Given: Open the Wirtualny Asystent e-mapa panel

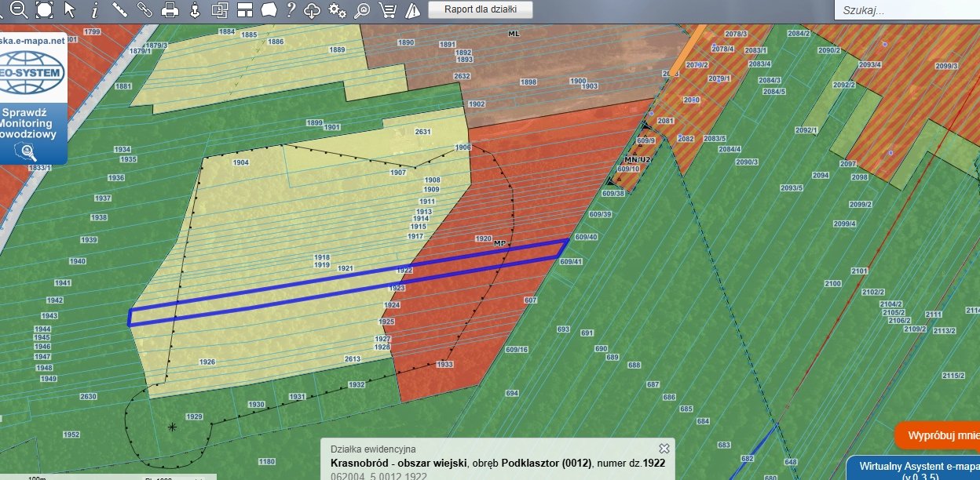Looking at the screenshot, I should coord(915,469).
